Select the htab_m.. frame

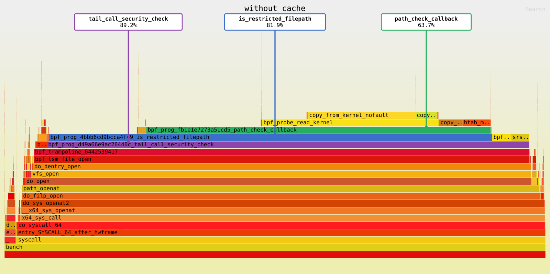pyautogui.click(x=476, y=123)
